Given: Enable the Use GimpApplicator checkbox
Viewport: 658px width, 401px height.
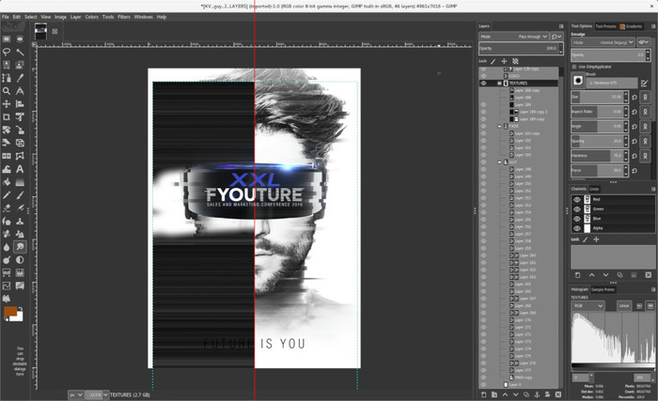Looking at the screenshot, I should [x=575, y=67].
